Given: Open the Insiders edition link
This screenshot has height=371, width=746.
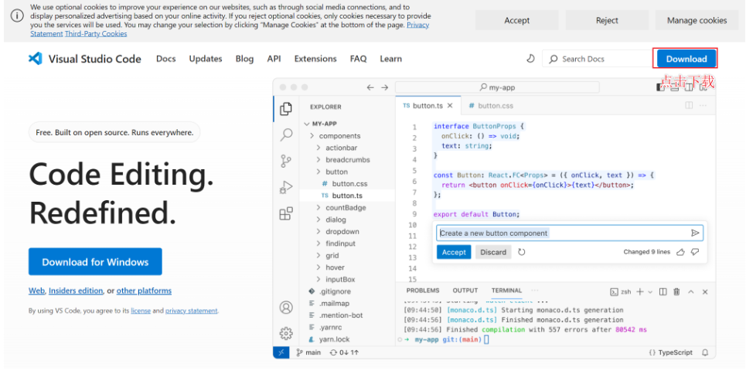Looking at the screenshot, I should click(76, 291).
